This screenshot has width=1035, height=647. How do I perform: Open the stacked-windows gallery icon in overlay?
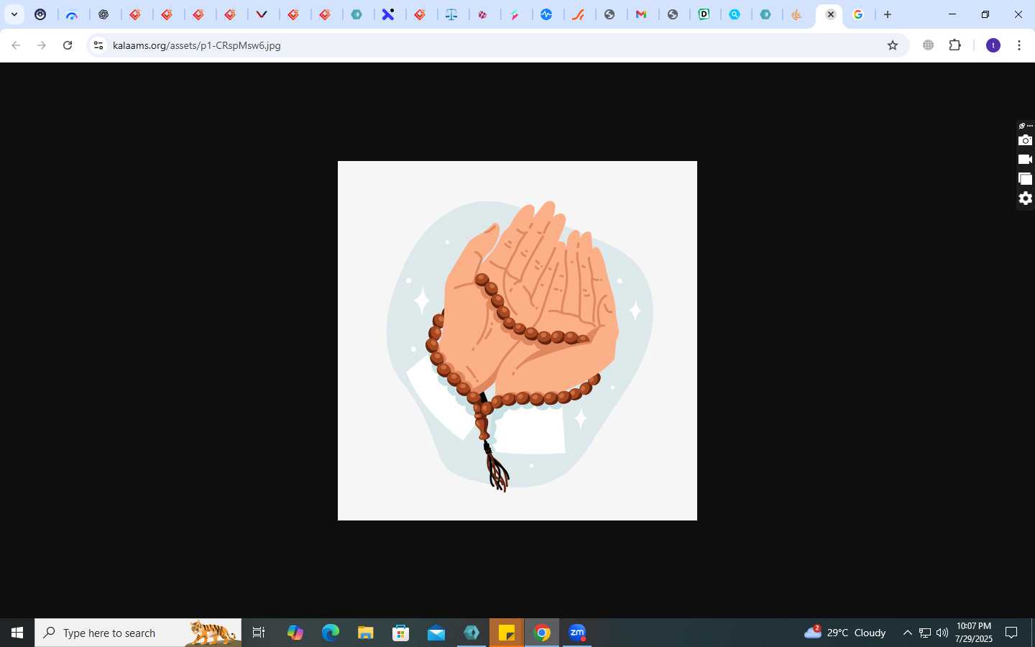[1025, 178]
